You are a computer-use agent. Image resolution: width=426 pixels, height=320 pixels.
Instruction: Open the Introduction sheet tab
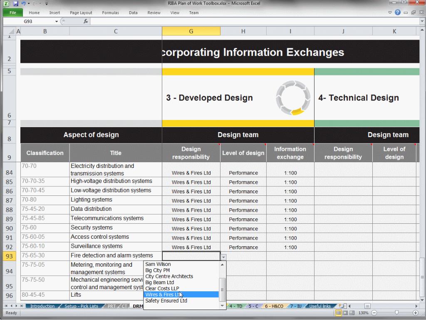point(42,306)
